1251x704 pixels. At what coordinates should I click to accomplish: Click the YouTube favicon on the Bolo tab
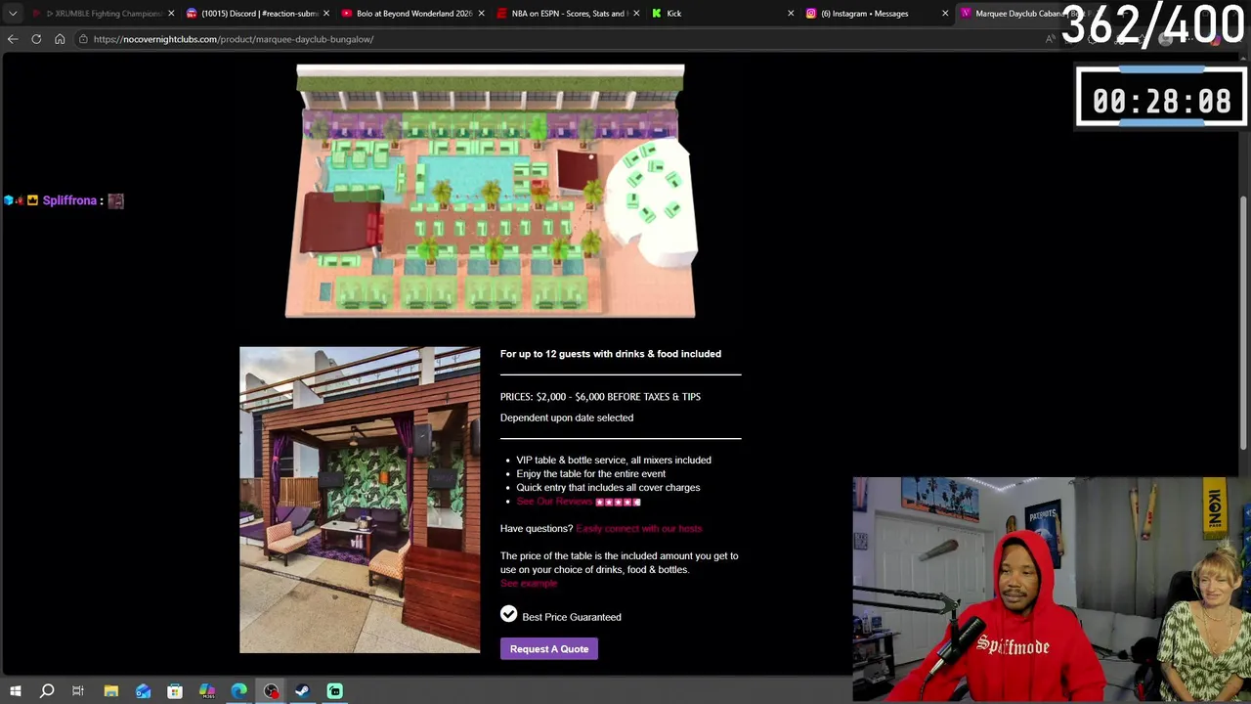point(347,14)
